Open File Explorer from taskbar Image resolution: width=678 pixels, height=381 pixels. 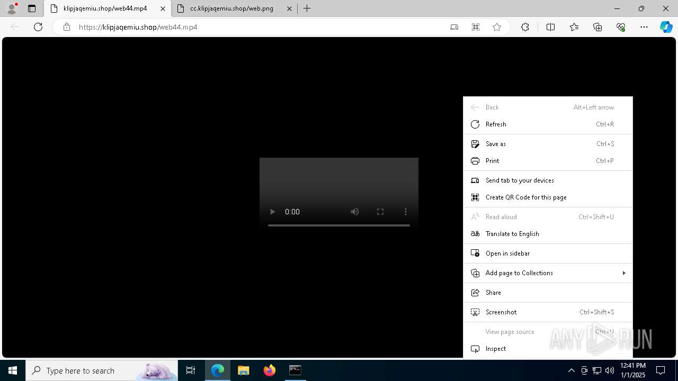[244, 370]
